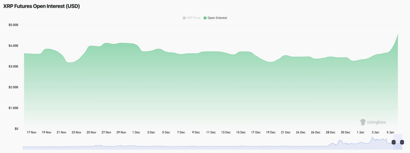The width and height of the screenshot is (410, 153).
Task: Click the 5 Dec date label
Action: click(x=166, y=132)
